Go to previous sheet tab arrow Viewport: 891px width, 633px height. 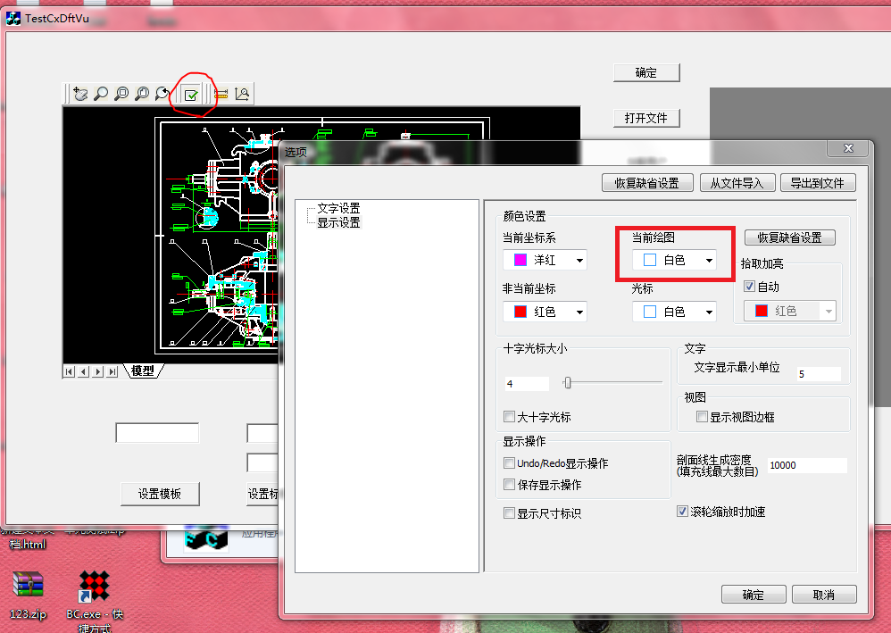click(x=84, y=371)
